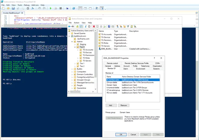Open the Add-ons menu in PowerShell ISE

pos(35,5)
